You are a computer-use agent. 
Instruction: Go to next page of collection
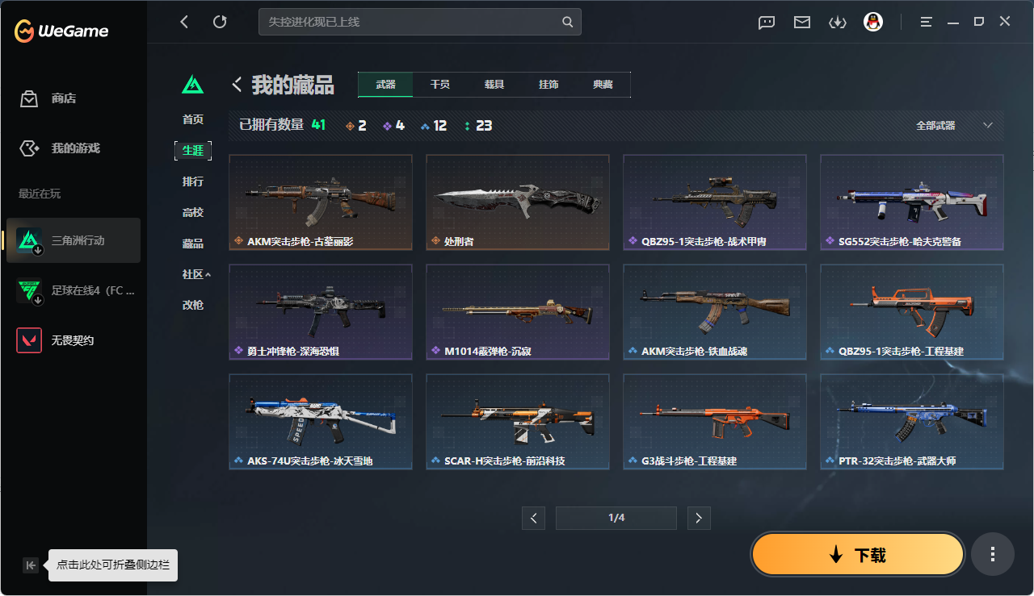(699, 518)
